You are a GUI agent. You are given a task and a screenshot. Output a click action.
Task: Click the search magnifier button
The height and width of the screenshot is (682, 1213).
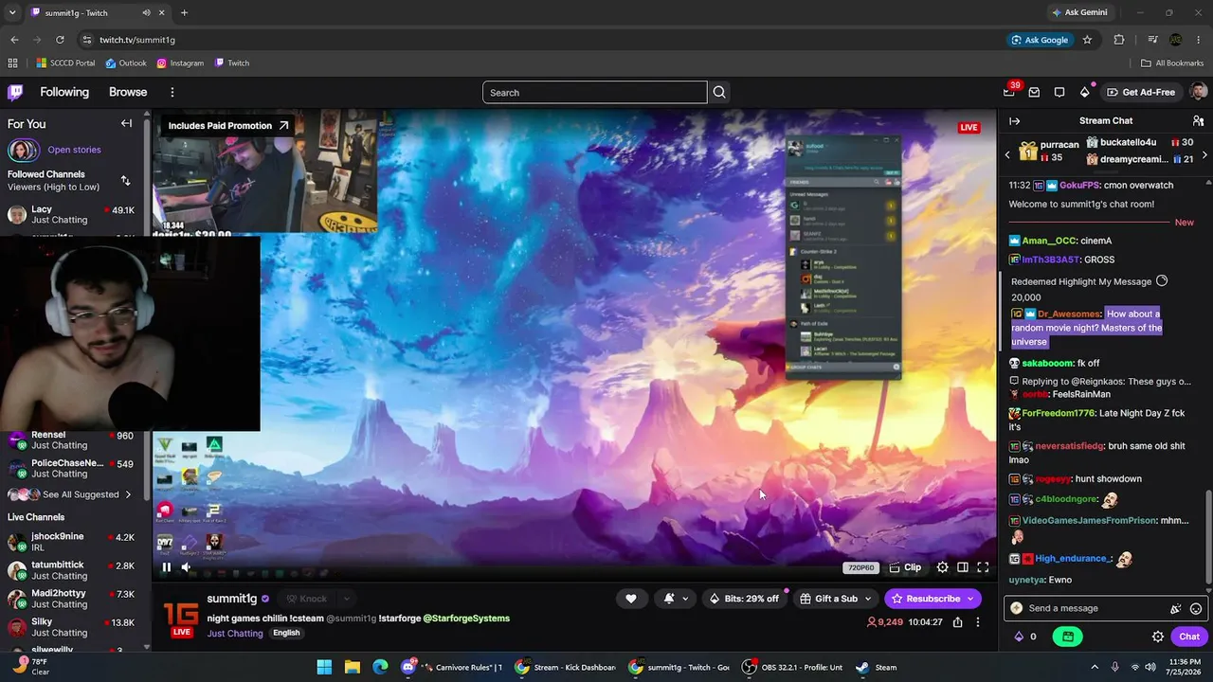pos(719,92)
